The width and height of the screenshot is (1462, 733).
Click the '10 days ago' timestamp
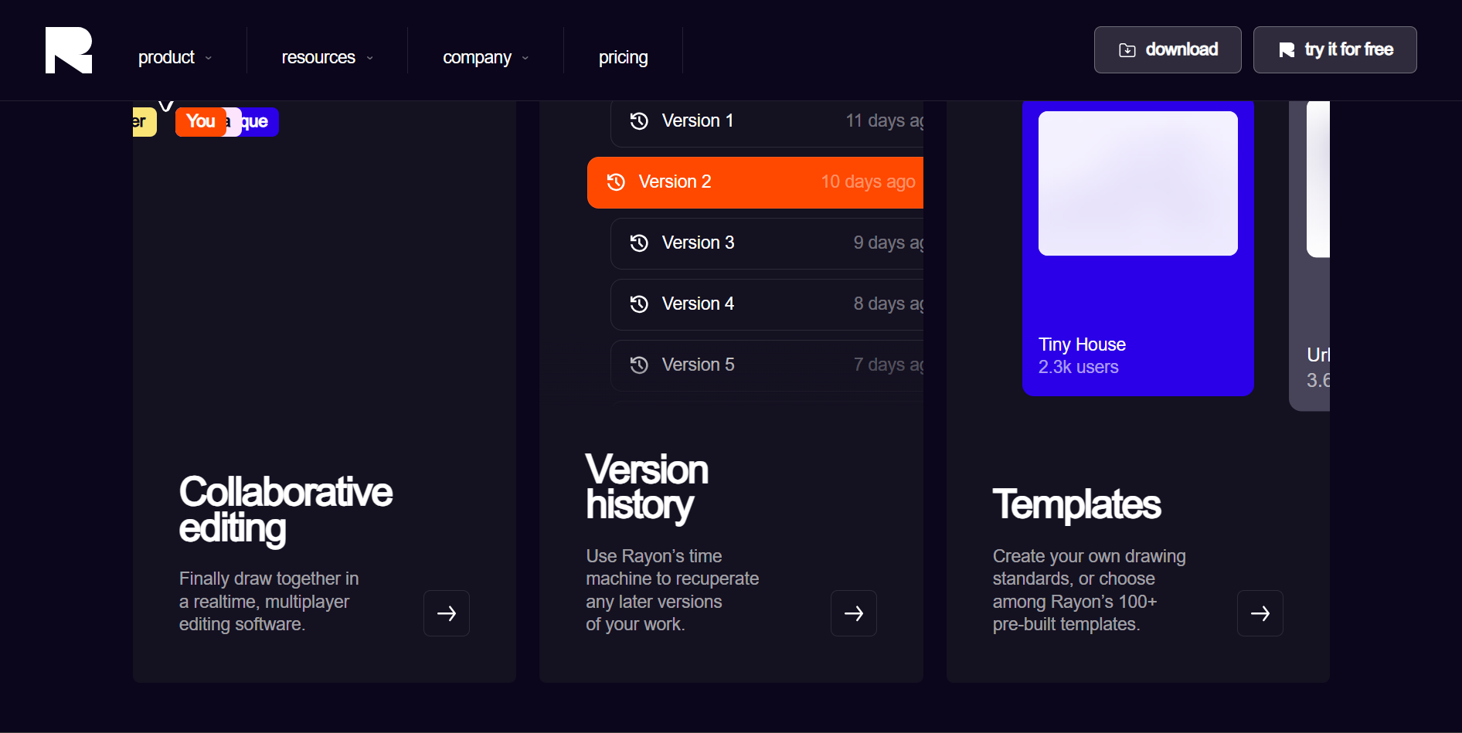[869, 182]
